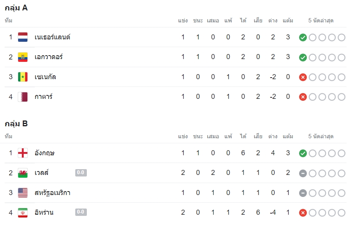The height and width of the screenshot is (229, 357).
Task: Click Senegal's red loss cross icon
Action: pyautogui.click(x=303, y=77)
